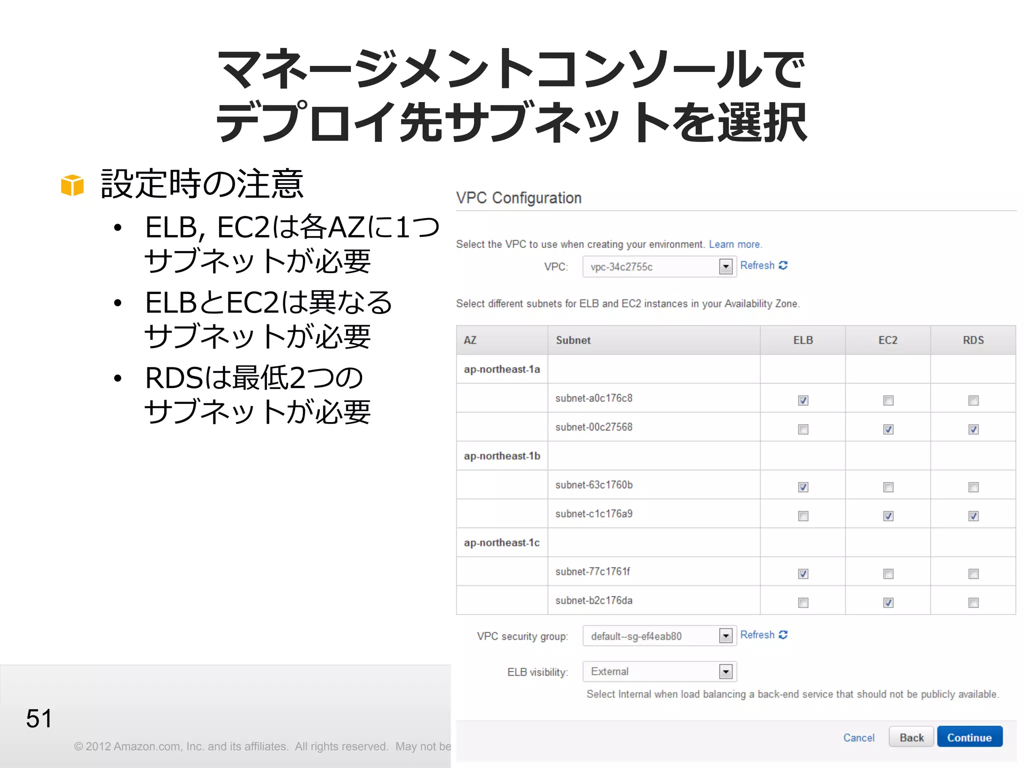The height and width of the screenshot is (768, 1024).
Task: Click slide number 51
Action: click(x=39, y=718)
